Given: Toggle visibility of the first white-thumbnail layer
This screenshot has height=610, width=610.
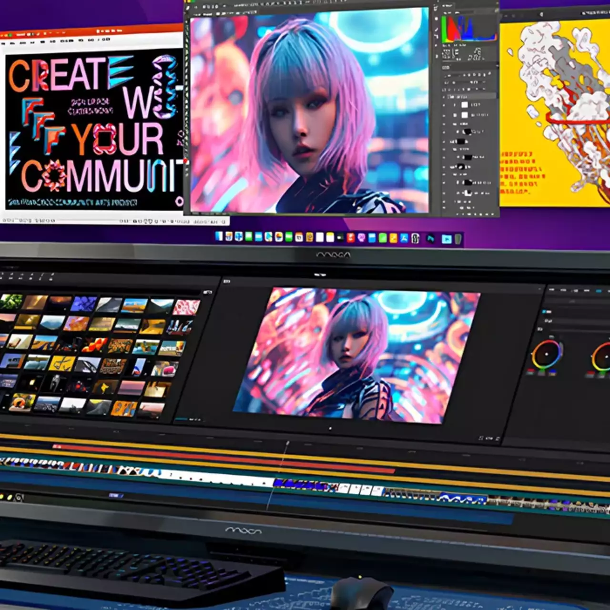Looking at the screenshot, I should (445, 104).
